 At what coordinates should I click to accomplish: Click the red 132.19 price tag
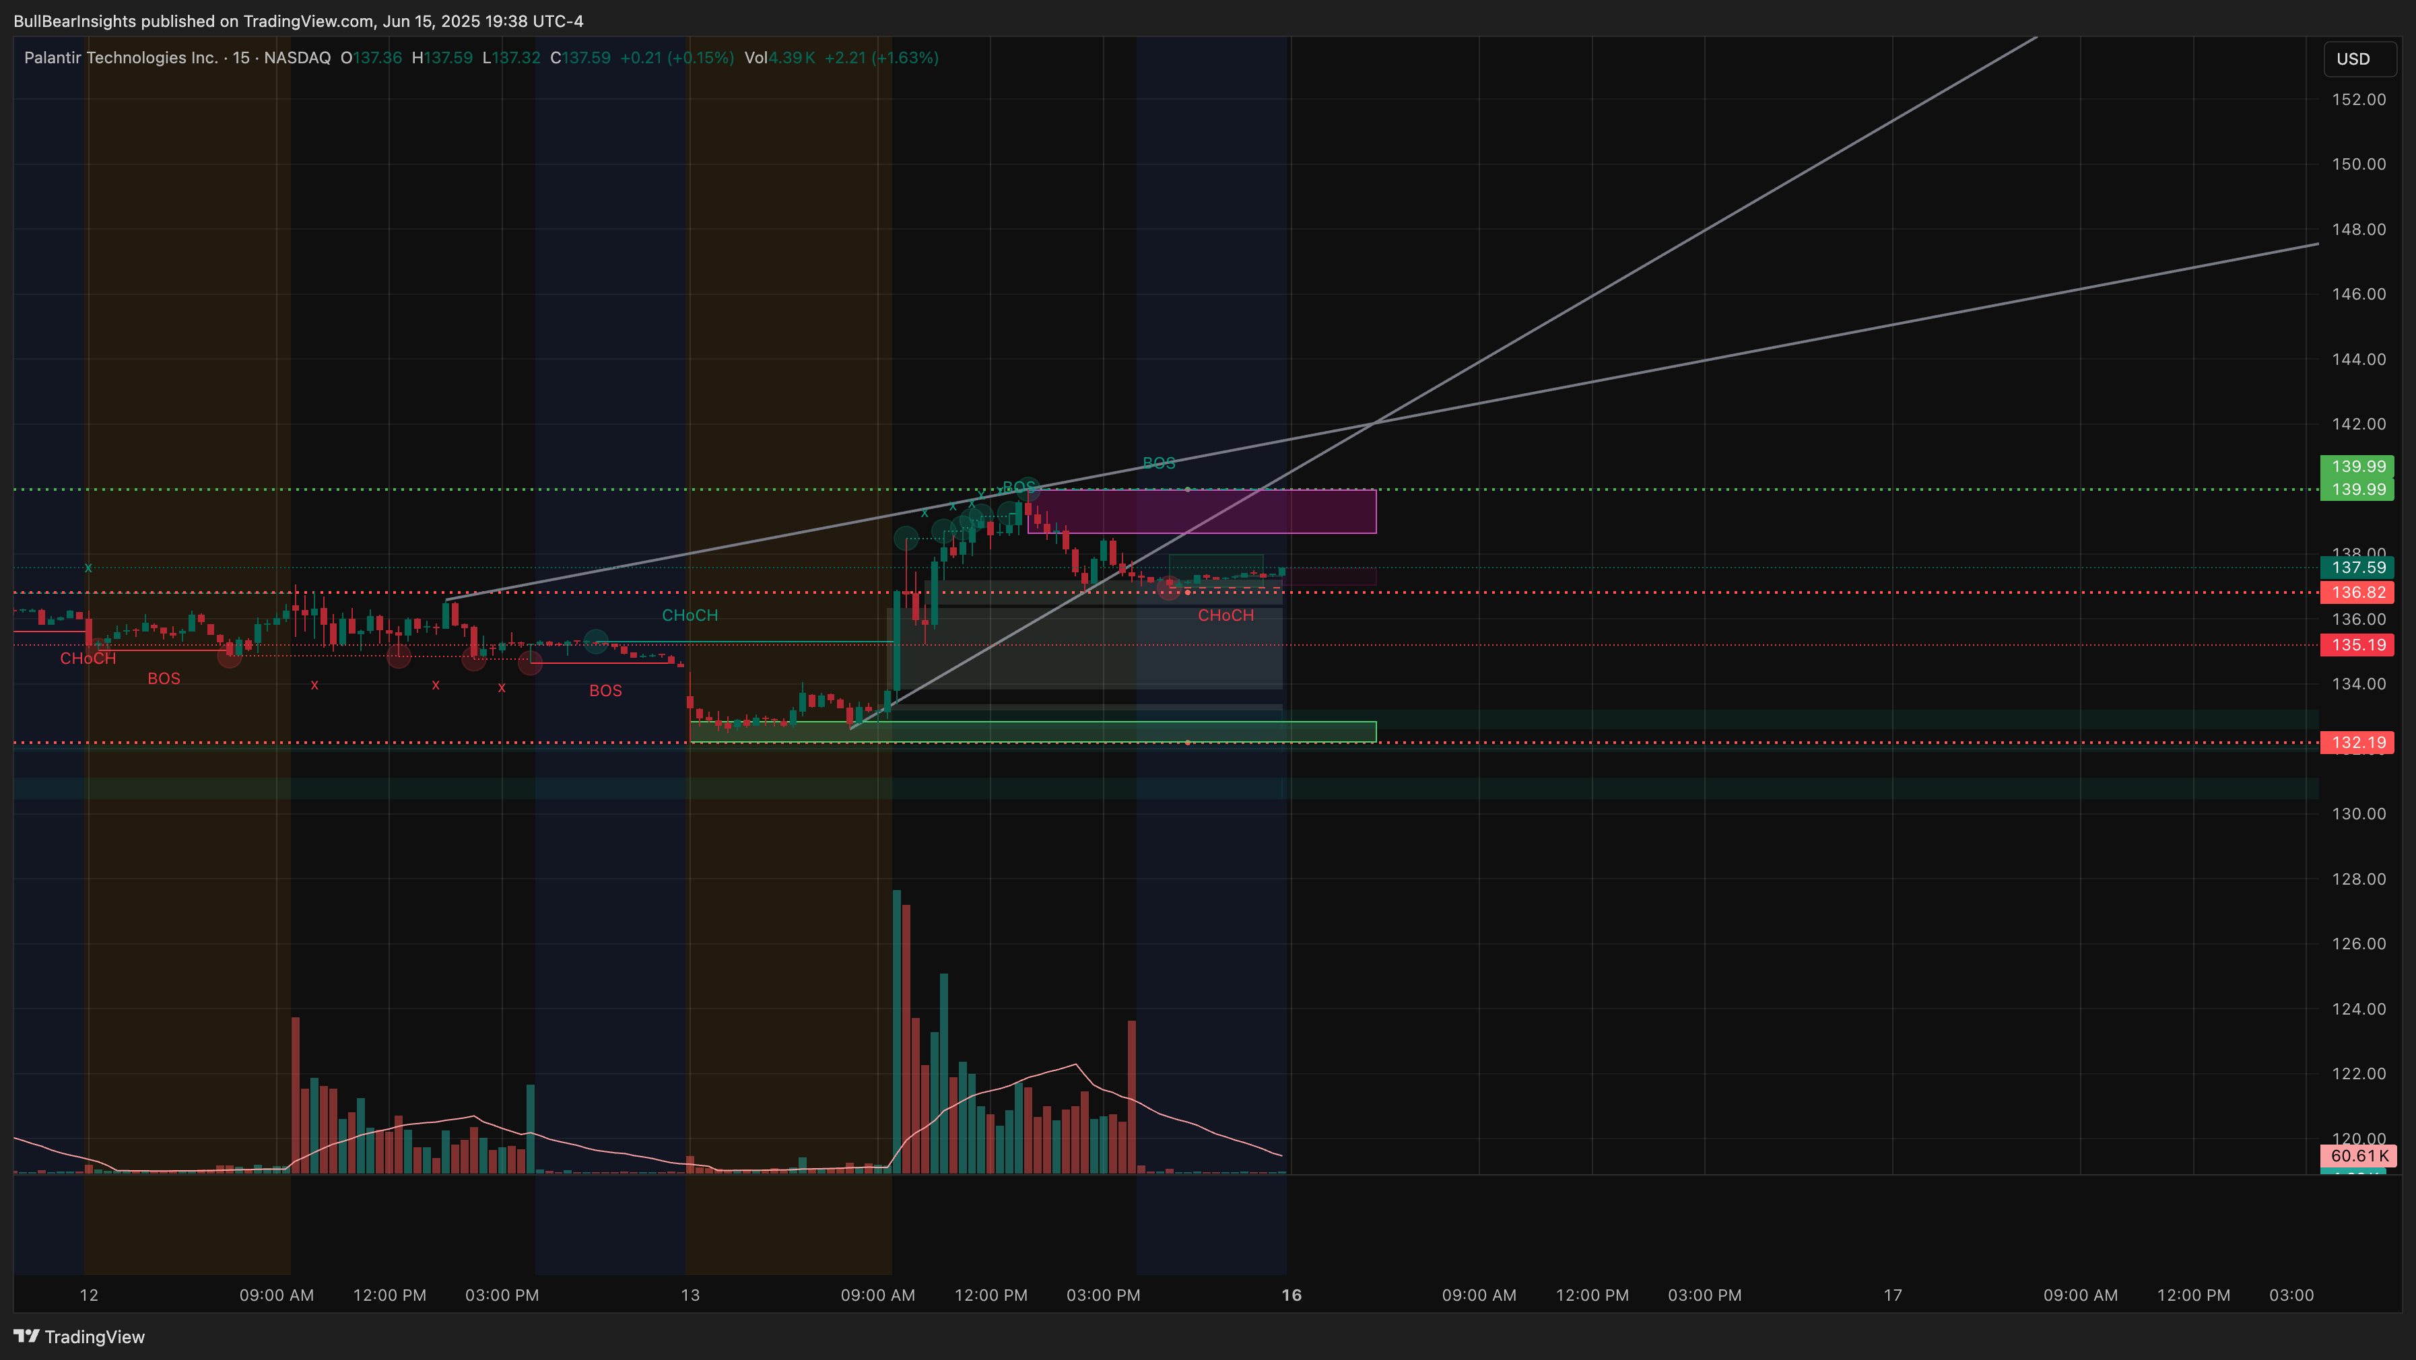(2357, 743)
